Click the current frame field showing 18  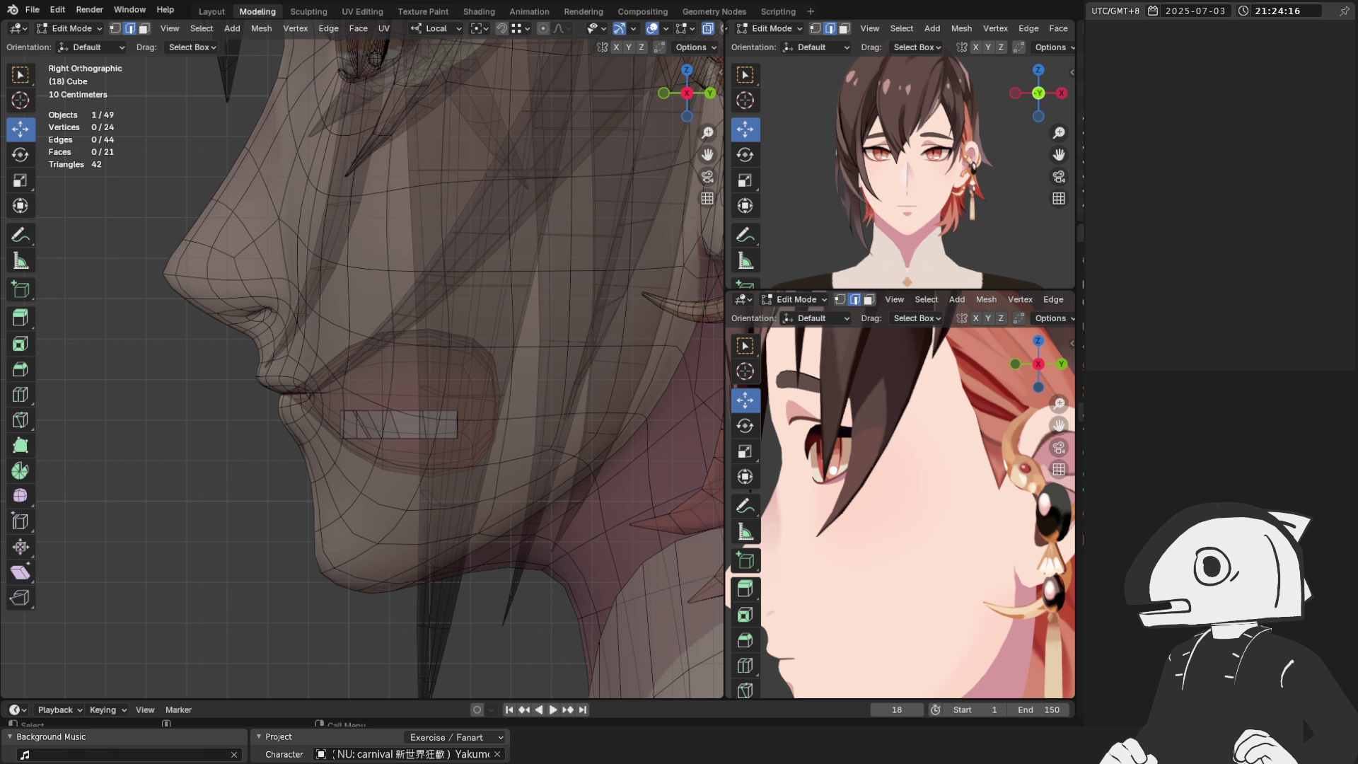[x=897, y=710]
